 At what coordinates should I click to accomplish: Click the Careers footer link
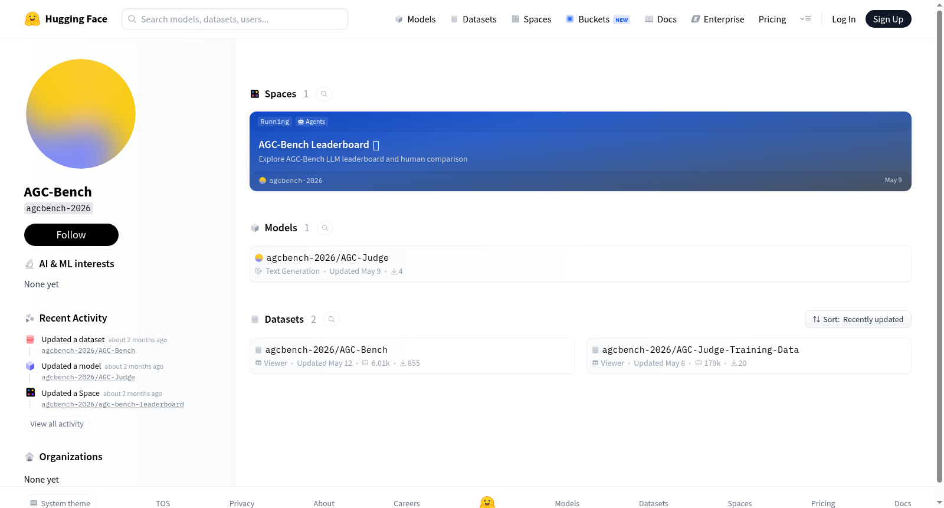coord(407,503)
